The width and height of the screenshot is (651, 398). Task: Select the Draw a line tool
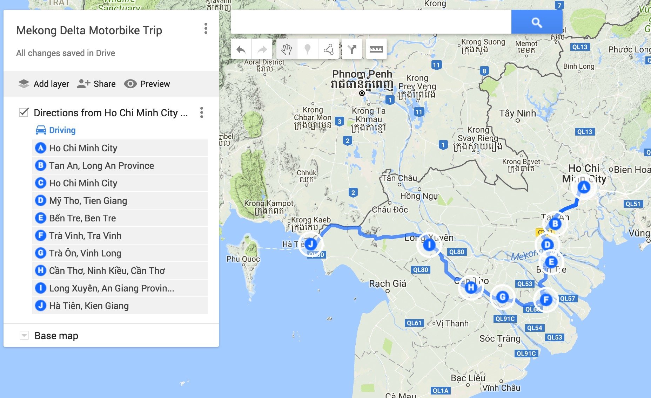coord(329,49)
